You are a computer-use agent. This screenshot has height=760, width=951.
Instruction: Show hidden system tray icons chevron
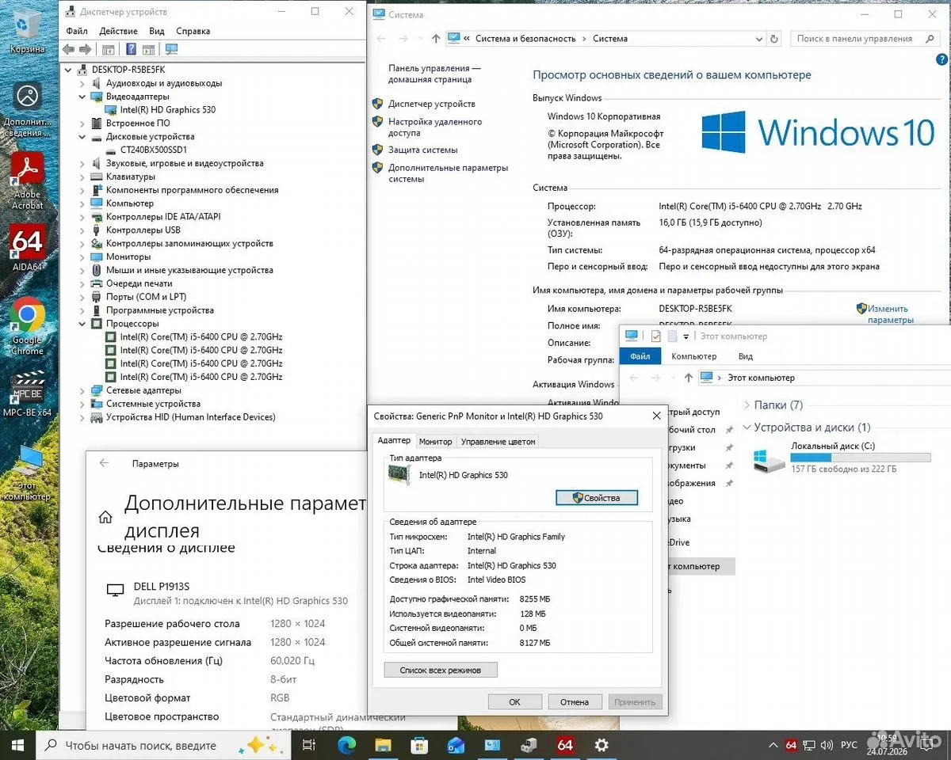[x=773, y=745]
